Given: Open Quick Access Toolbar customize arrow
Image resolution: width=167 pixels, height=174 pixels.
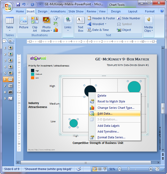Looking at the screenshot, I should pyautogui.click(x=40, y=4).
